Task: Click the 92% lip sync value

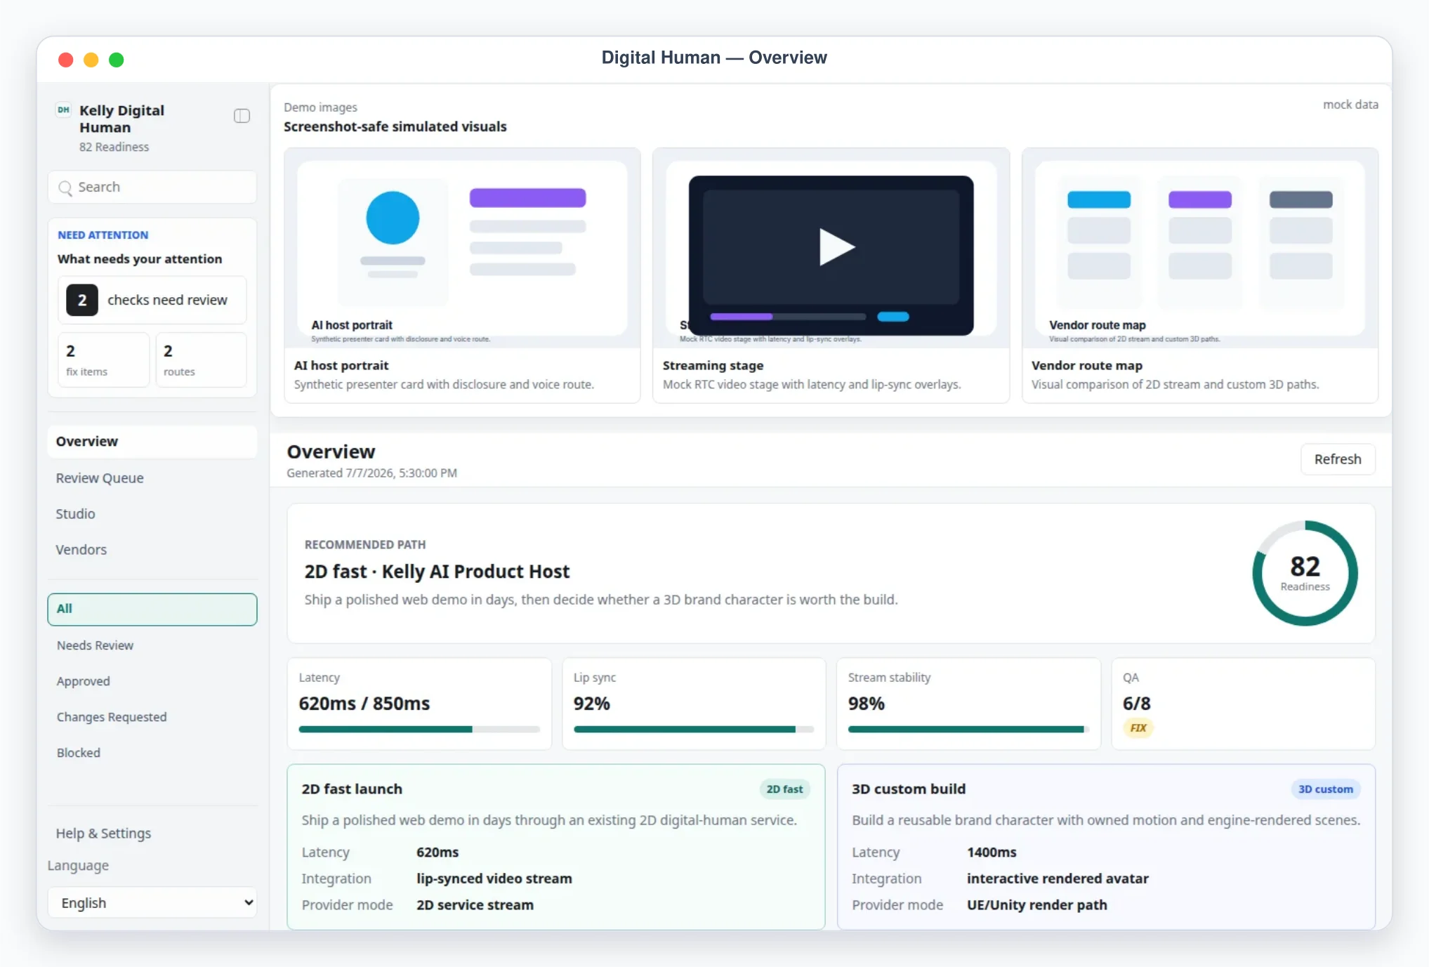Action: 592,704
